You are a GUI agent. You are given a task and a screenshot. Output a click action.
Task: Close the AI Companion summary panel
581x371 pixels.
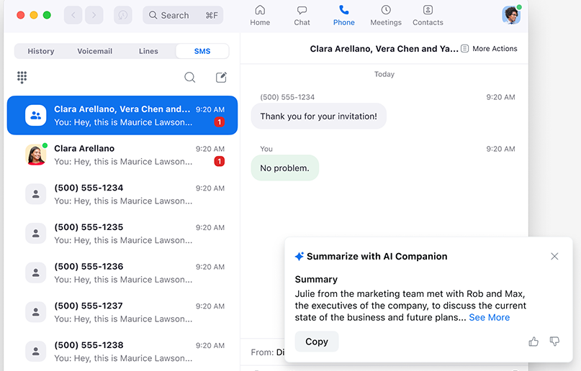pyautogui.click(x=554, y=257)
